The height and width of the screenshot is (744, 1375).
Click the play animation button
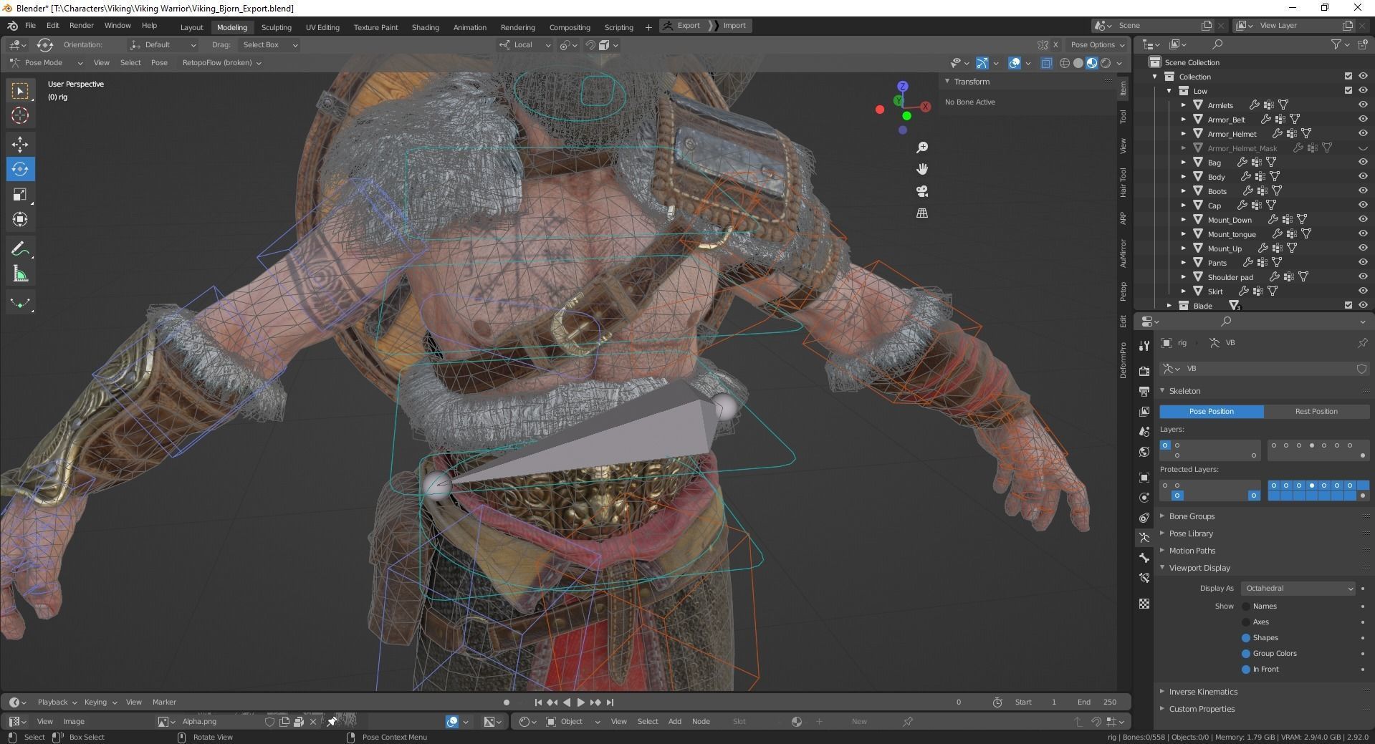coord(580,702)
